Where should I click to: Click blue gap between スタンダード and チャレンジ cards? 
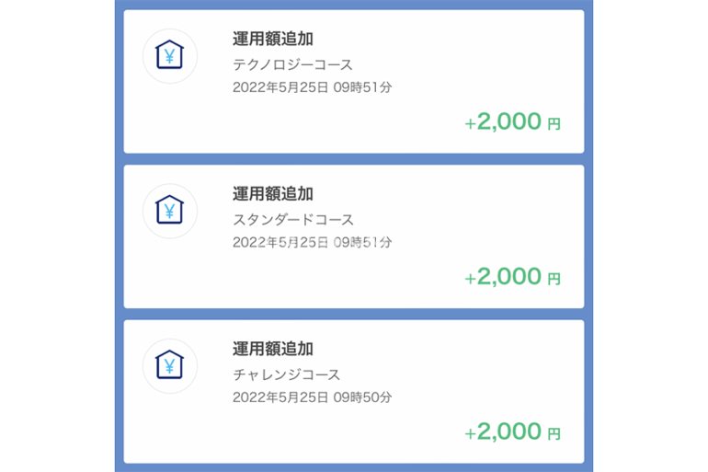click(354, 314)
